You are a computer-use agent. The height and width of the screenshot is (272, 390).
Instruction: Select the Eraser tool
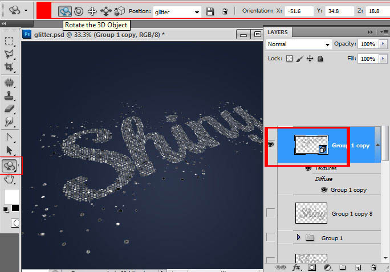(9, 109)
